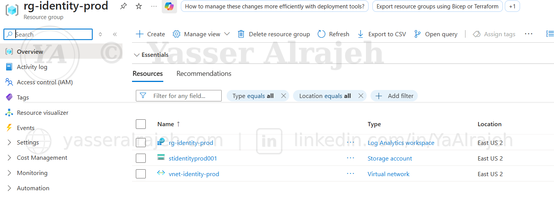Image resolution: width=554 pixels, height=199 pixels.
Task: Click the Create button
Action: click(150, 34)
